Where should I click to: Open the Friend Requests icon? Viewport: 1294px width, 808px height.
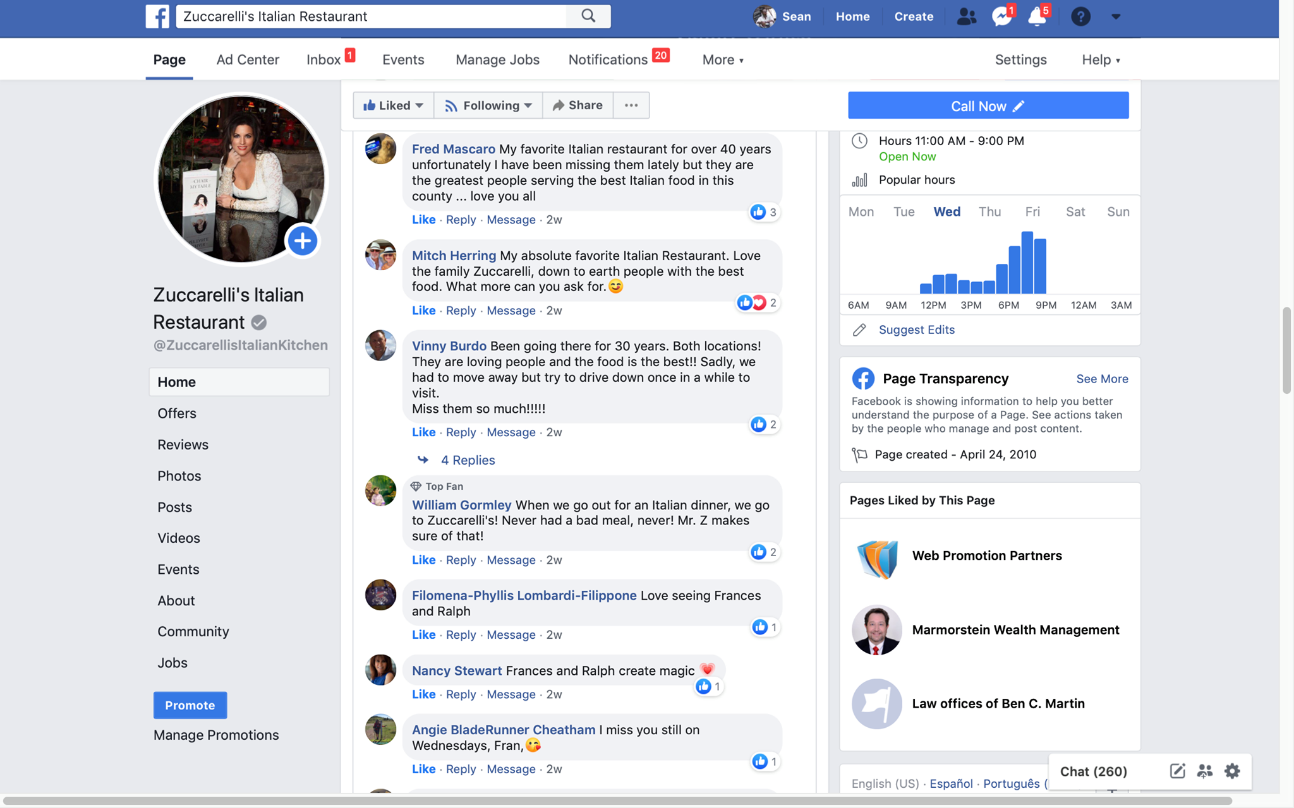[x=966, y=16]
